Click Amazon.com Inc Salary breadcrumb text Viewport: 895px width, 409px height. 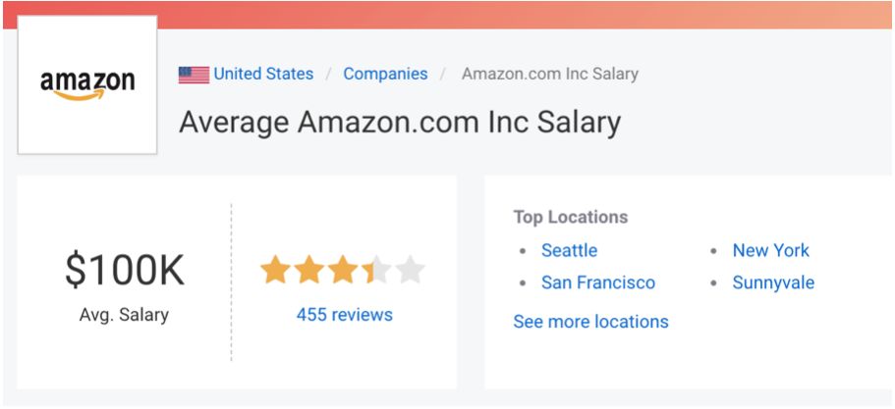[549, 74]
